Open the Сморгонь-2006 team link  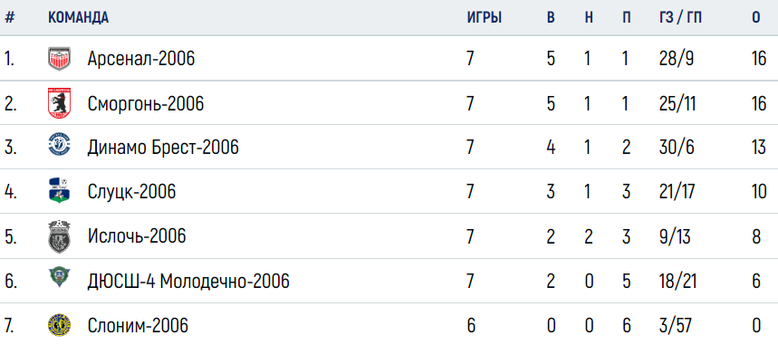pyautogui.click(x=146, y=104)
